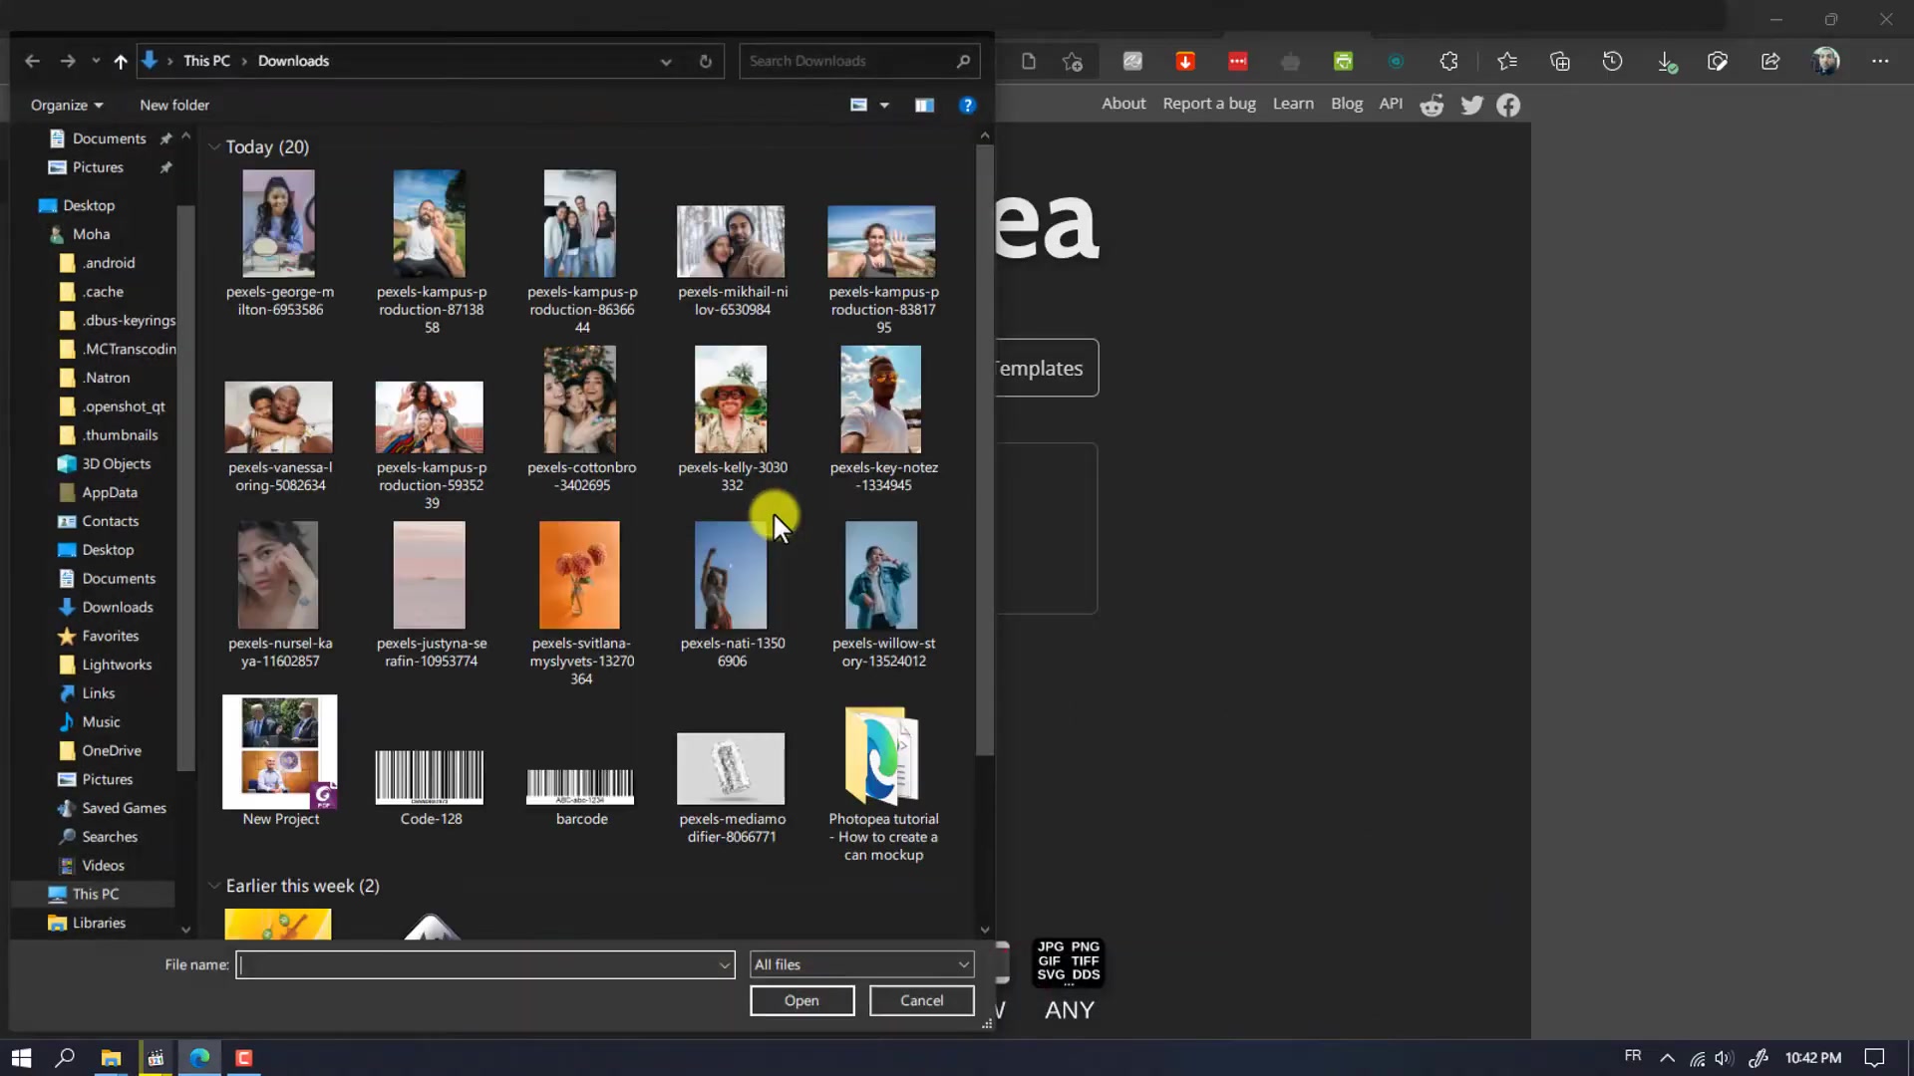Click the blue Help question-mark icon in the dialog

[967, 105]
